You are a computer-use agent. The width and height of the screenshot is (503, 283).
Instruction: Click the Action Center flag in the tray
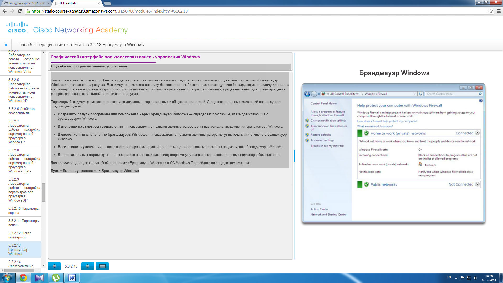462,278
